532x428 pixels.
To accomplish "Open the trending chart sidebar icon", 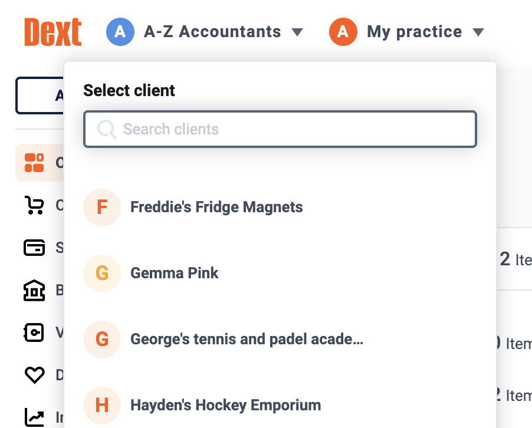I will (x=34, y=417).
